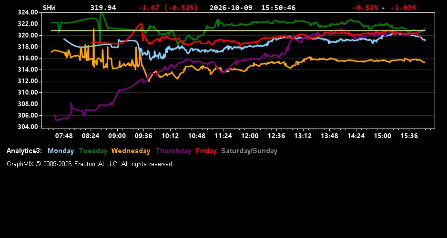The width and height of the screenshot is (447, 238).
Task: Click the 316.00 y-axis label
Action: tap(28, 58)
